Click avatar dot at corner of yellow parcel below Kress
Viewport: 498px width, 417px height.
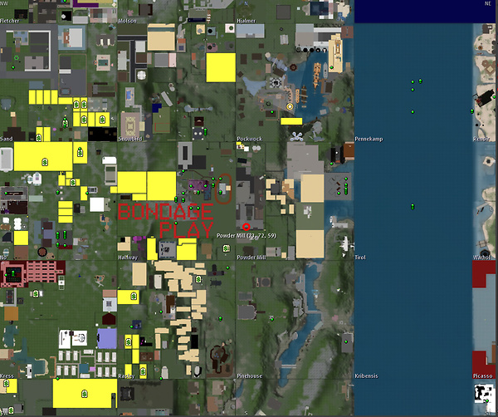58,379
